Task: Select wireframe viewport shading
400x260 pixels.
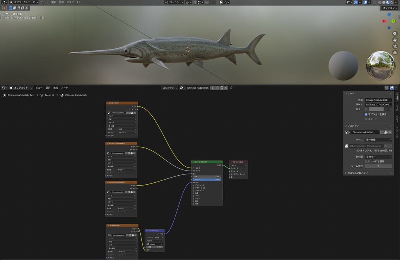Action: click(380, 2)
